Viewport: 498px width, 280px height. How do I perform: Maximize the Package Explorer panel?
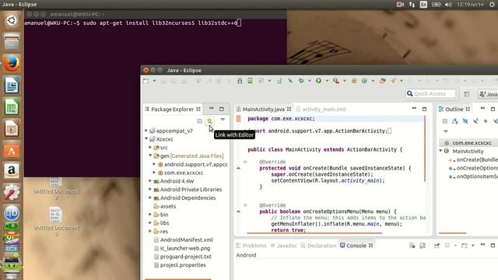coord(221,109)
